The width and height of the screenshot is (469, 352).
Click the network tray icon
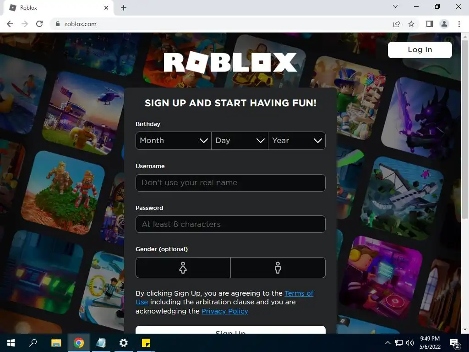(399, 343)
